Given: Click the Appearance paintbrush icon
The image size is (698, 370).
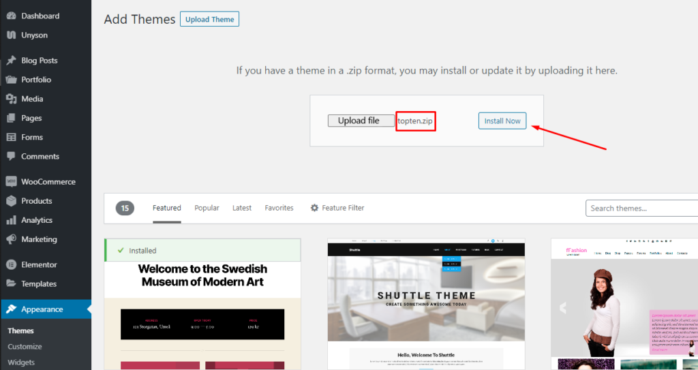Looking at the screenshot, I should pyautogui.click(x=12, y=309).
